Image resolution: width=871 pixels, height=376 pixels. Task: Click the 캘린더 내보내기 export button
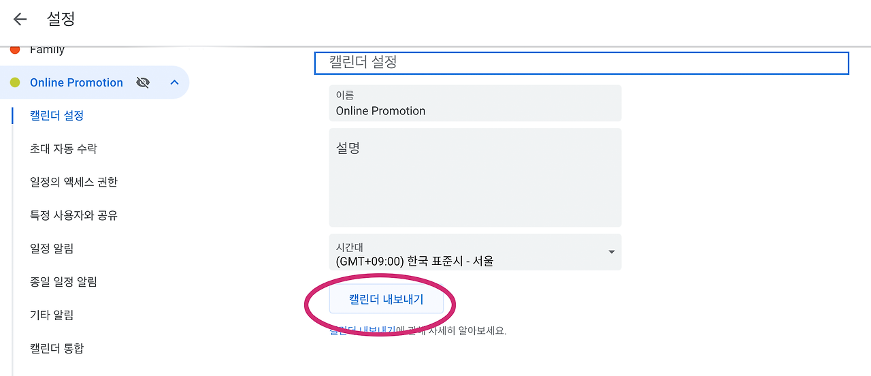pos(387,299)
